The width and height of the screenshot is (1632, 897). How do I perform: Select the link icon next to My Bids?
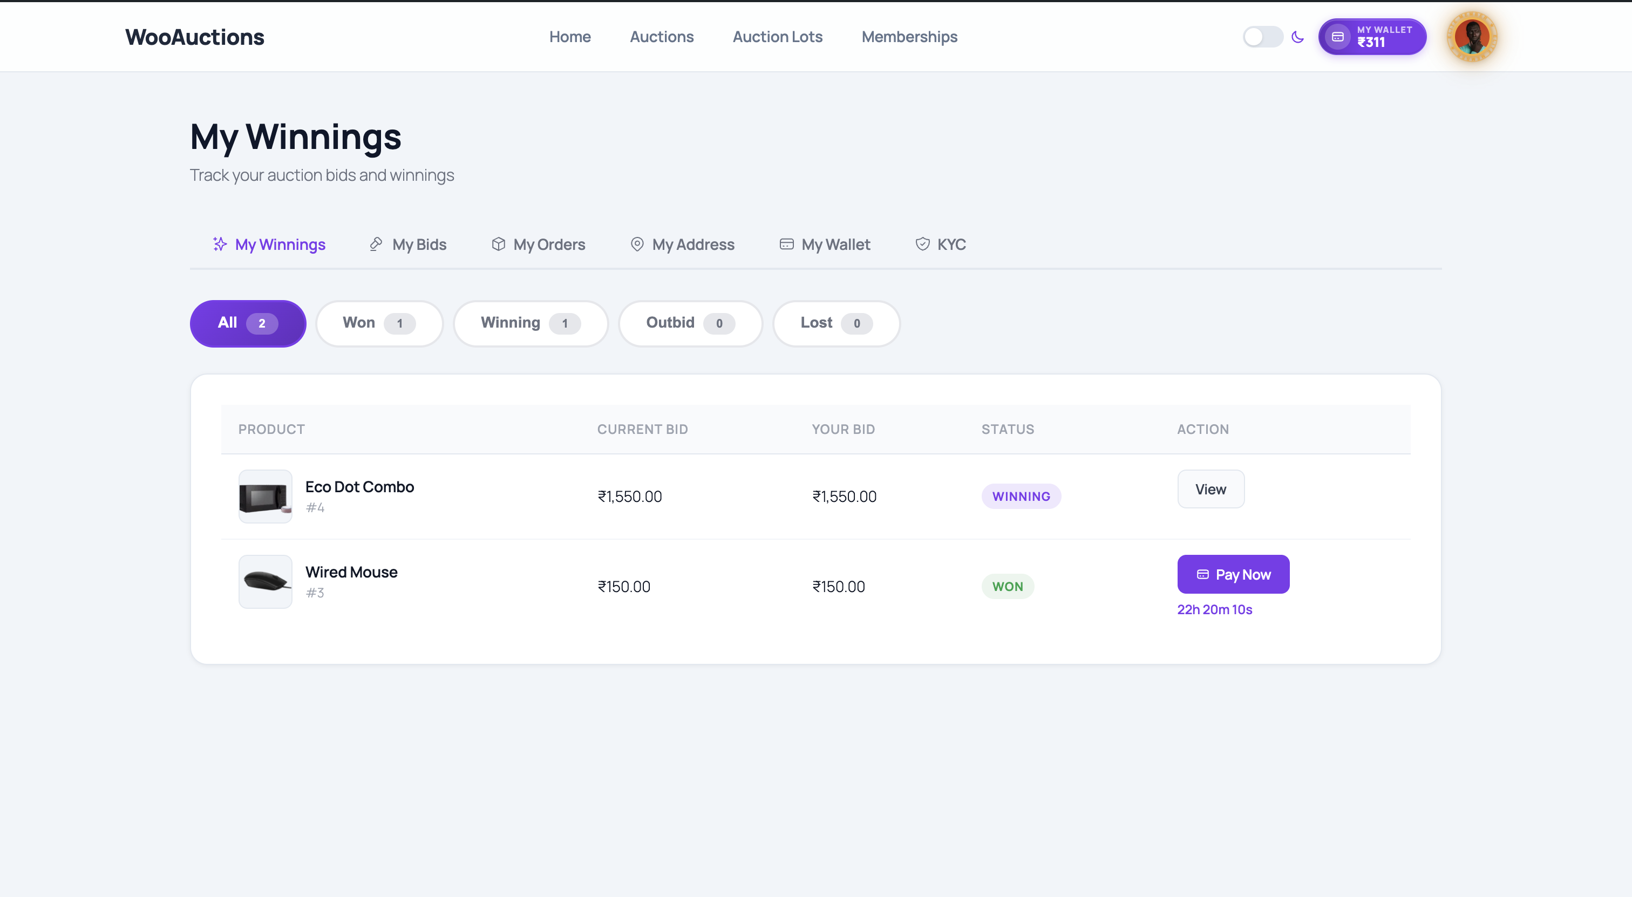coord(376,244)
